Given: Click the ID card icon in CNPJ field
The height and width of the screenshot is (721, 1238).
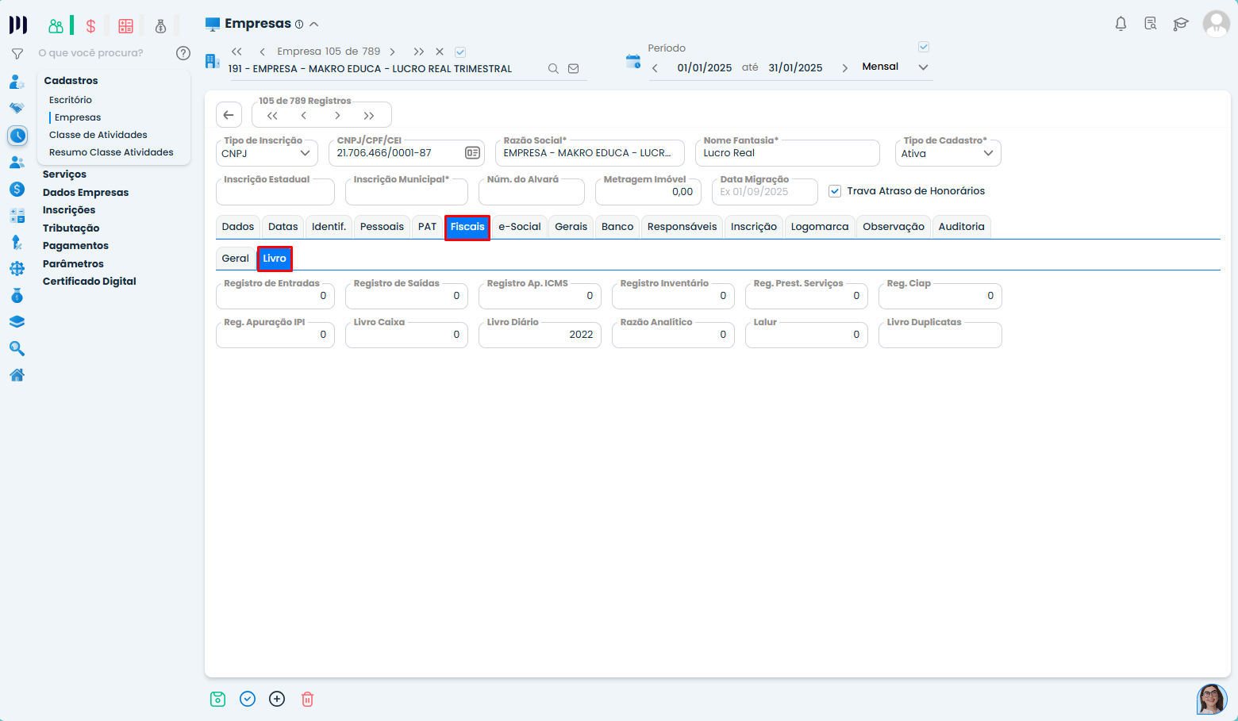Looking at the screenshot, I should click(472, 153).
